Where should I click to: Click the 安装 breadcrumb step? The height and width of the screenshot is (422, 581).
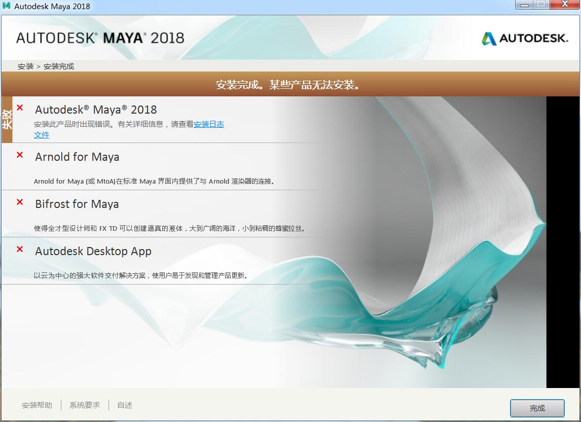[x=25, y=66]
